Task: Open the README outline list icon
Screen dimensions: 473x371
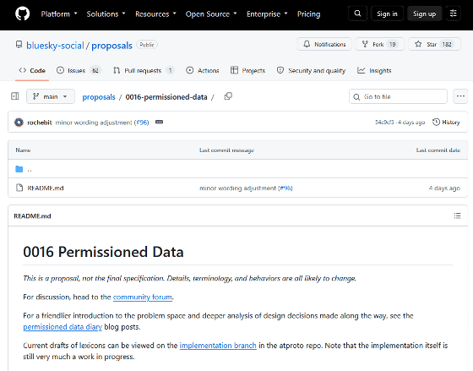Action: click(x=457, y=216)
